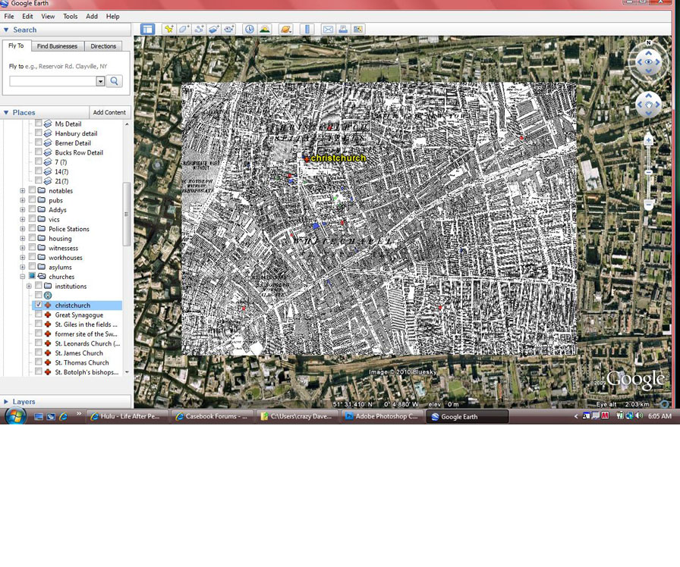
Task: Expand the pubs folder
Action: coord(23,200)
